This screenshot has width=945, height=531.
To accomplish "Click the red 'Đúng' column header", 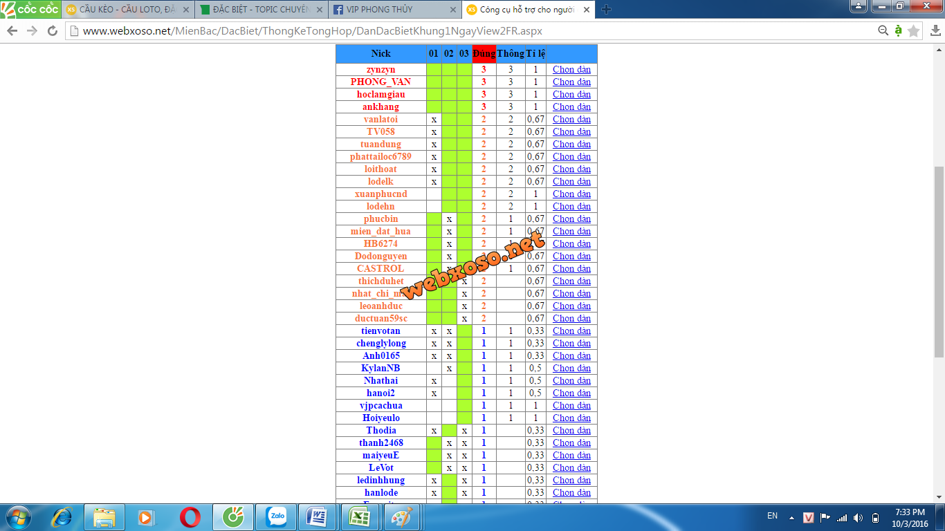I will tap(484, 53).
